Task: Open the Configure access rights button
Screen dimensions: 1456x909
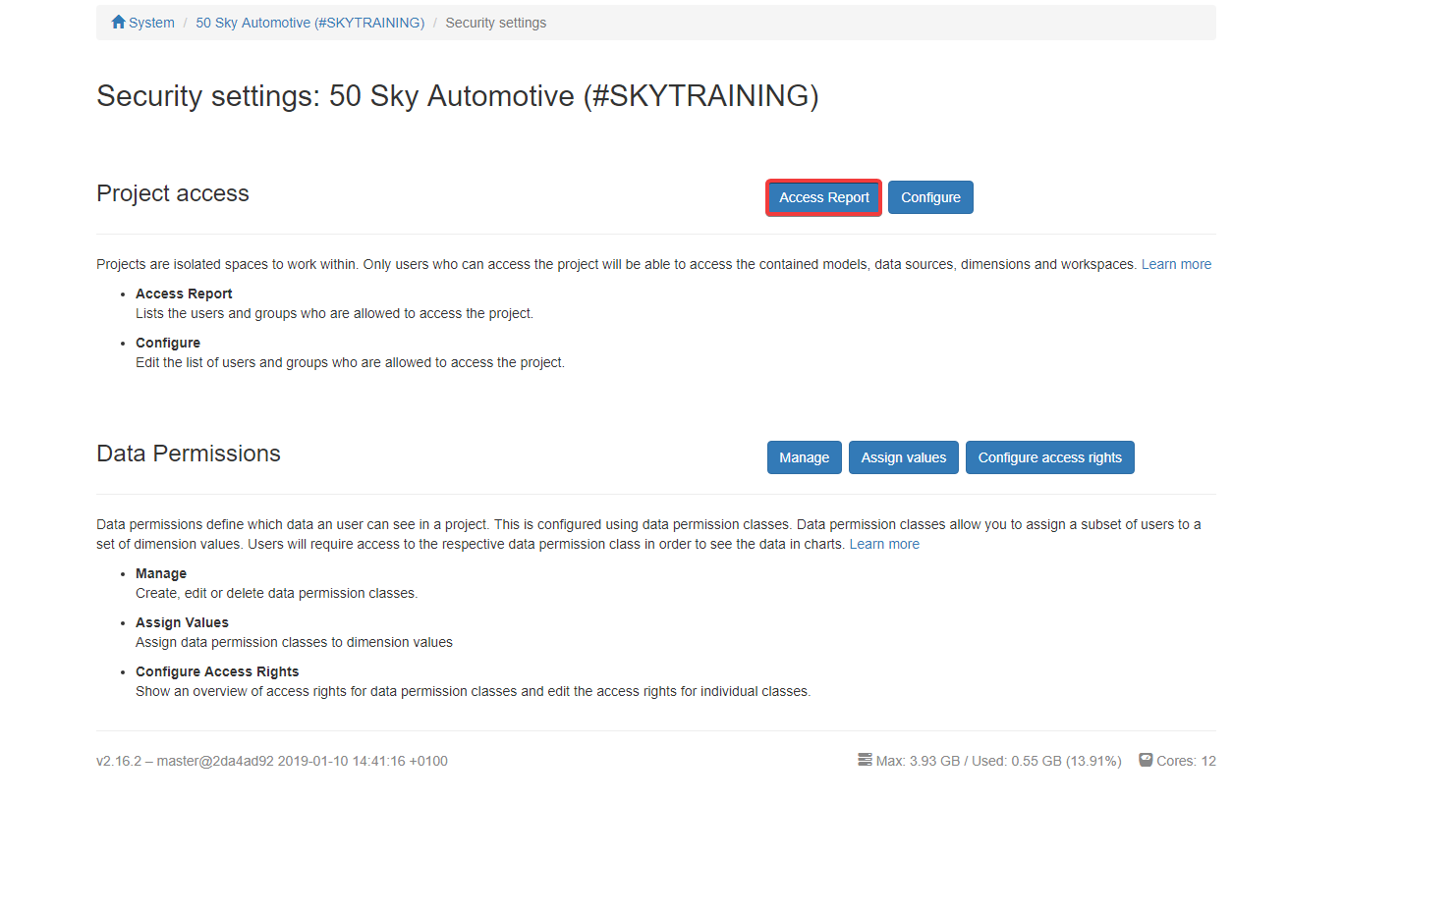Action: [1049, 457]
